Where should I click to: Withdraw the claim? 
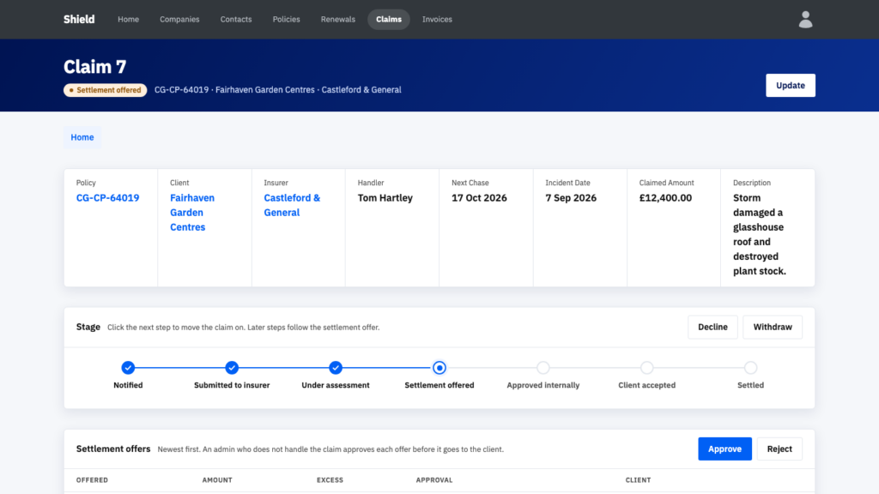click(773, 327)
